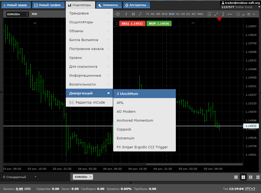261x193 pixels.
Task: Select T1 tick timeframe
Action: [x=147, y=14]
